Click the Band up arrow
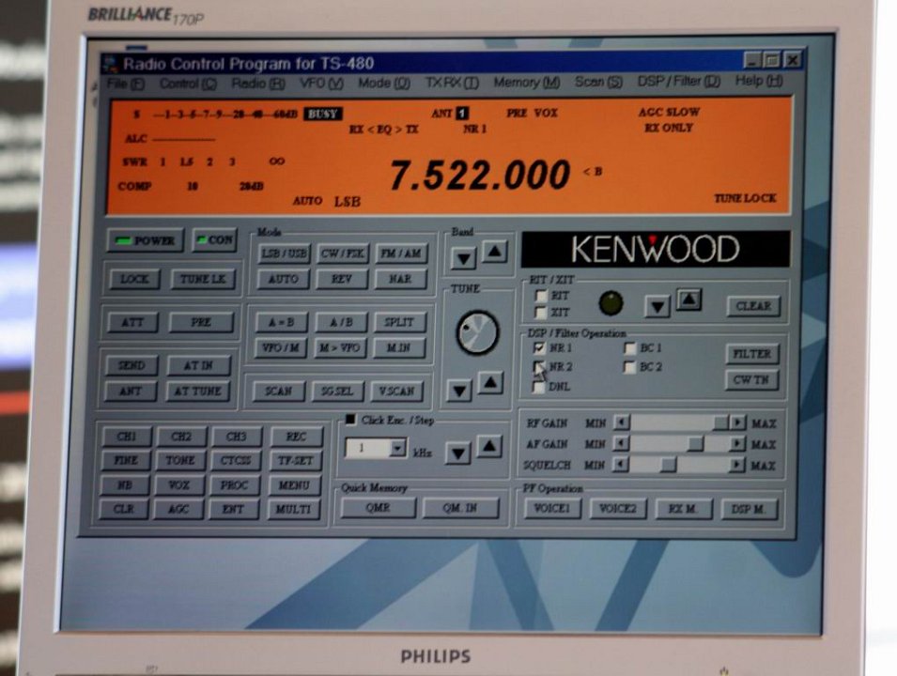Screen dimensions: 897x676 (494, 252)
